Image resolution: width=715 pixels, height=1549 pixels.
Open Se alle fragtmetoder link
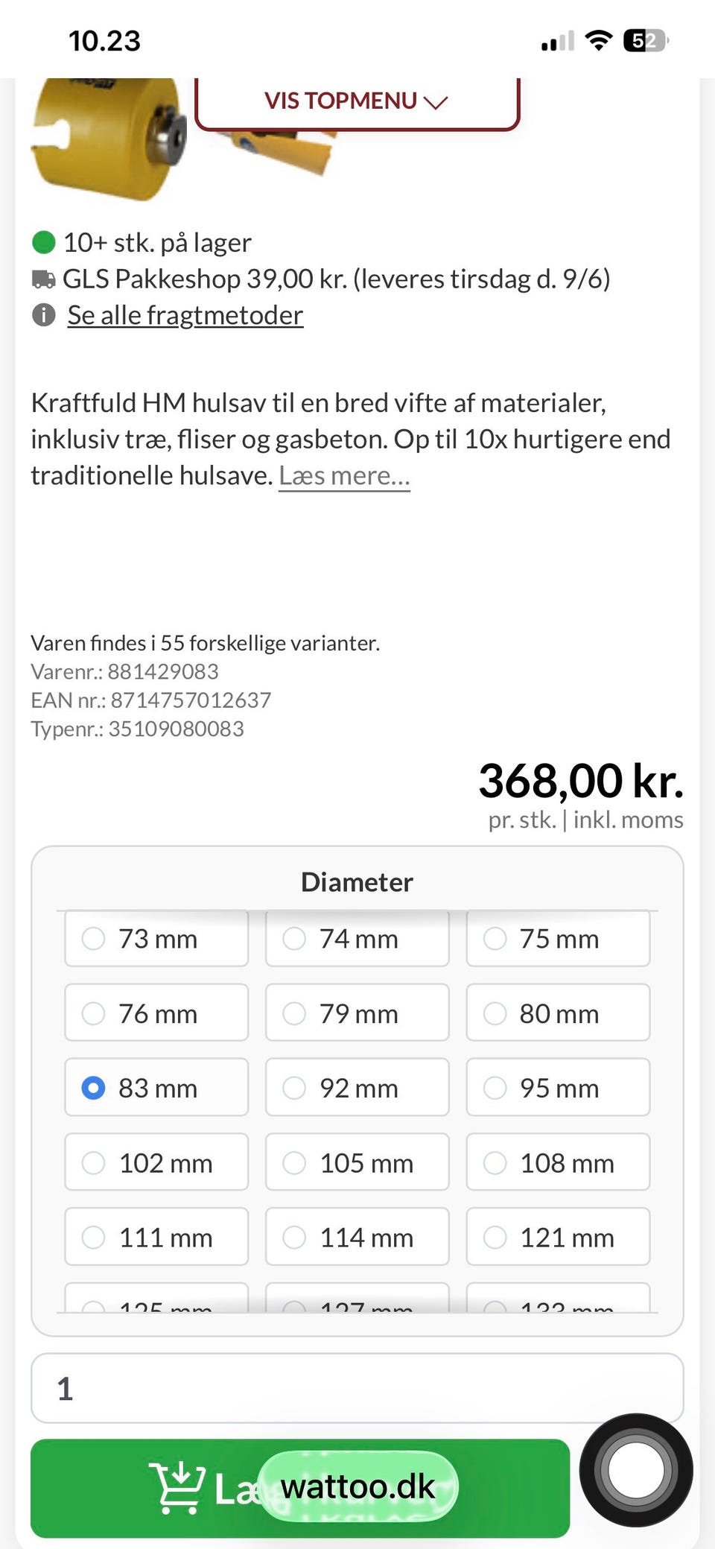click(x=185, y=315)
